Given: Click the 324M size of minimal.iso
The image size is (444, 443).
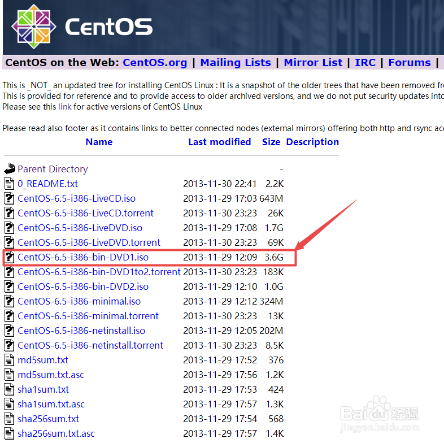Looking at the screenshot, I should (271, 302).
